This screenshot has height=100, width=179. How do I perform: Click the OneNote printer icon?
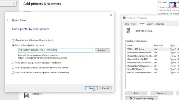click(27, 95)
